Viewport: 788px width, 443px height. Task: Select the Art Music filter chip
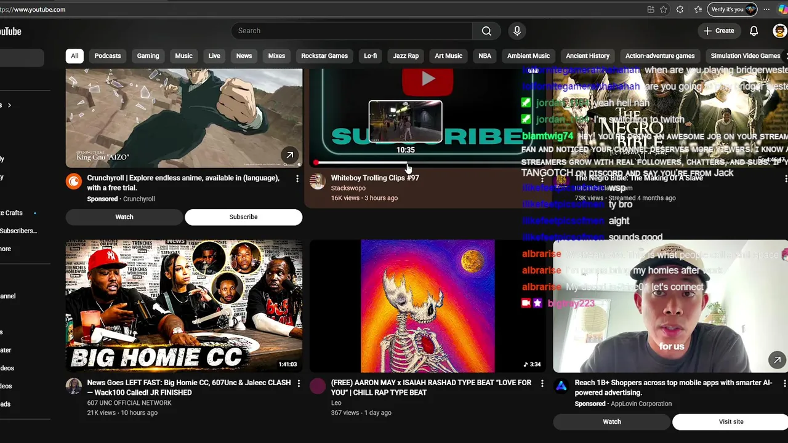pos(448,56)
